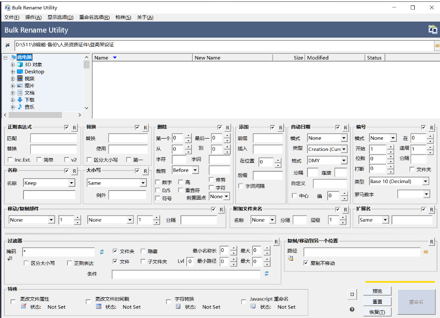Toggle the 复制不移动 checkbox
Screen dimensions: 440x318
306,263
